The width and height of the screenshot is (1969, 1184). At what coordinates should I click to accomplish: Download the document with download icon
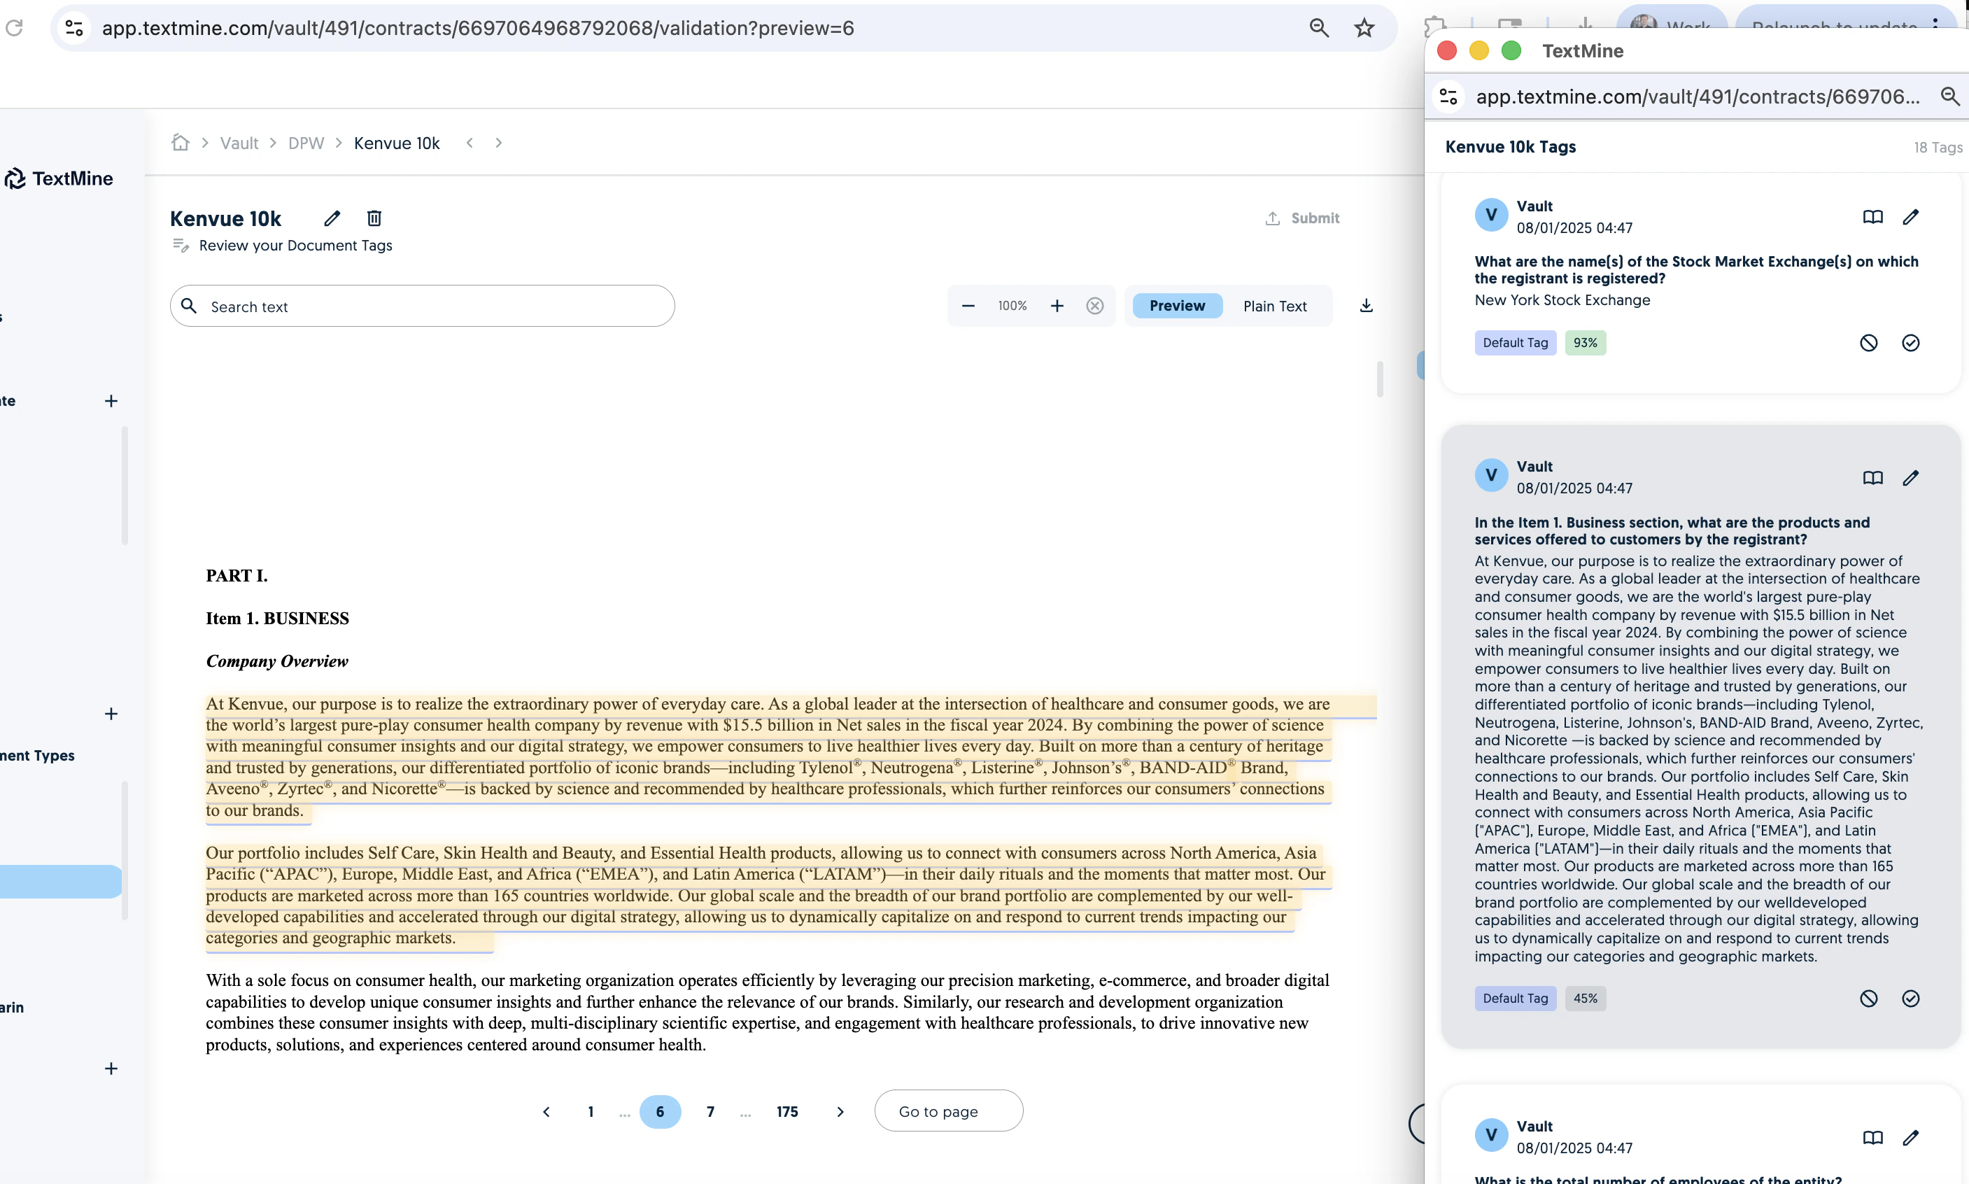1366,306
